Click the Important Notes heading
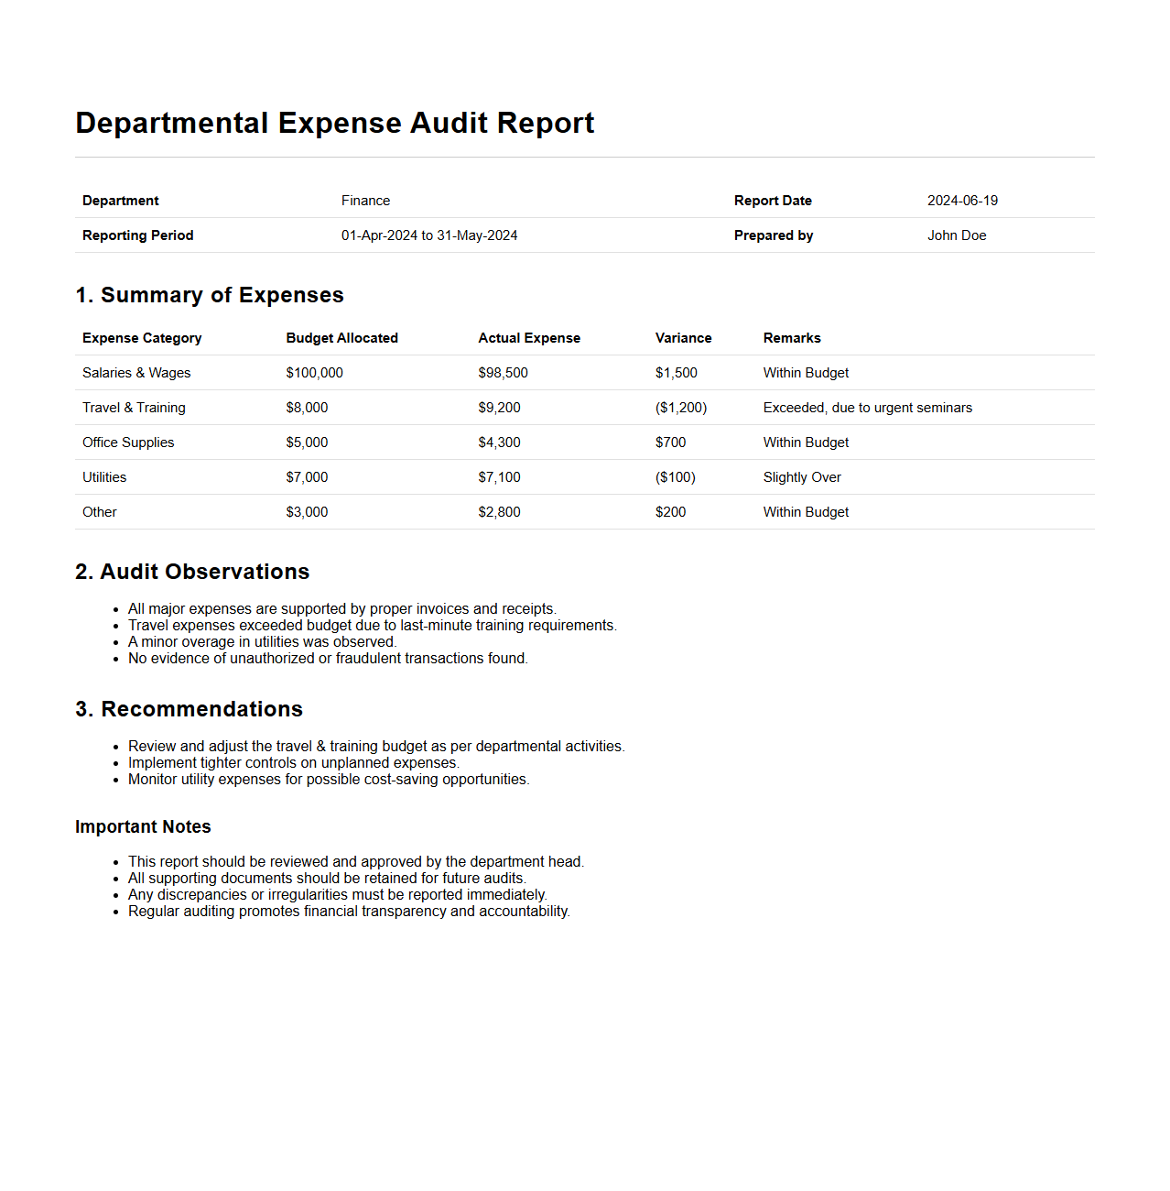Viewport: 1170px width, 1191px height. [143, 826]
